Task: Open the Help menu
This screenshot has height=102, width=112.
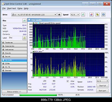Action: (x=26, y=8)
